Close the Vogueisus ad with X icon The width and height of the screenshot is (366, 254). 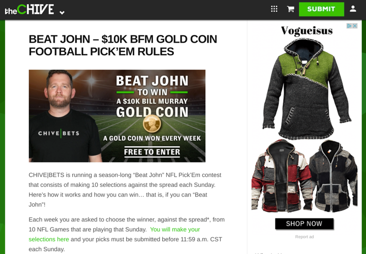point(355,26)
